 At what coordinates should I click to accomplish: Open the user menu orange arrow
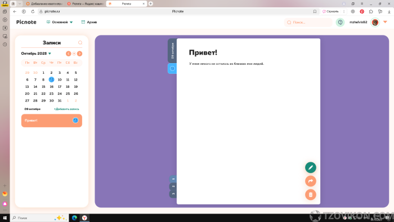(385, 22)
